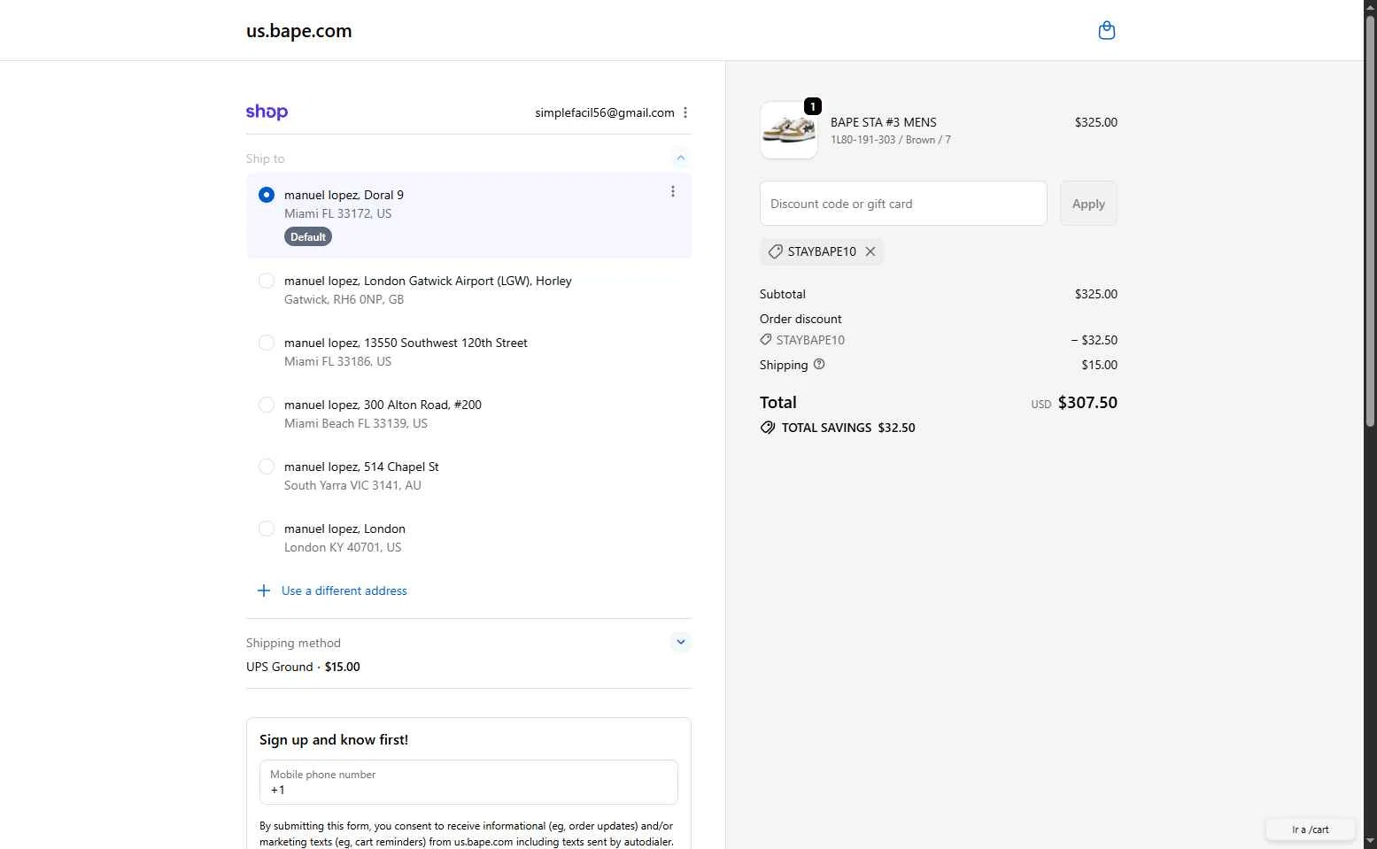Image resolution: width=1377 pixels, height=849 pixels.
Task: Click the Default badge on address
Action: pos(308,236)
